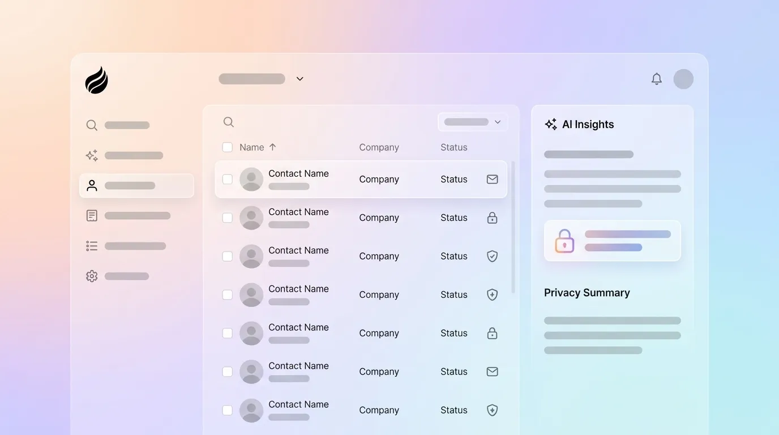This screenshot has height=435, width=779.
Task: Open the user avatar in the top-right corner
Action: [683, 79]
